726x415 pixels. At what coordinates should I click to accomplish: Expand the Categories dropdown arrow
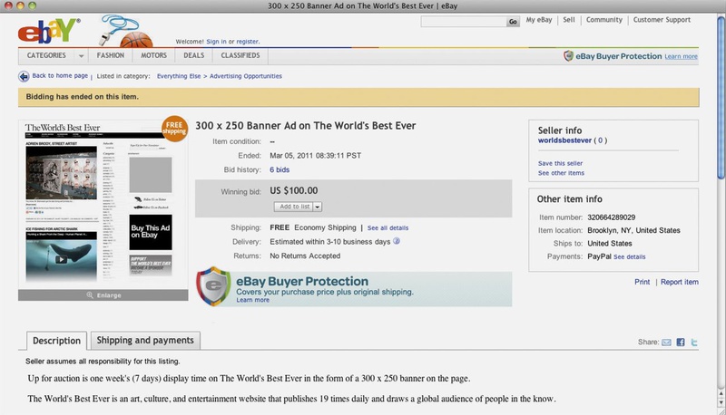coord(81,56)
